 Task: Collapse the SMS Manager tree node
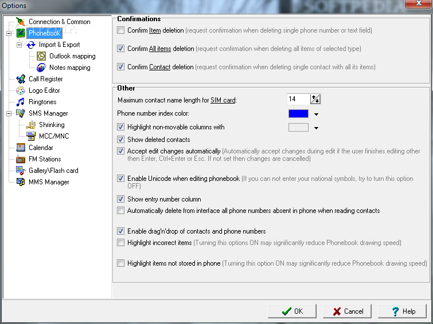9,113
